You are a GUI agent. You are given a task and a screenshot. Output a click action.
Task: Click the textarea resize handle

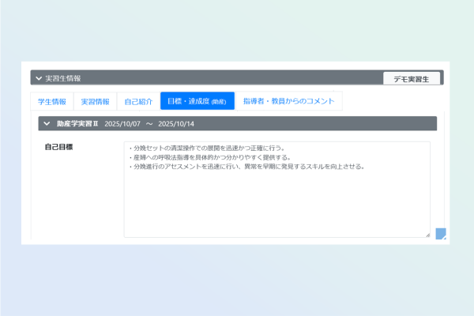427,234
